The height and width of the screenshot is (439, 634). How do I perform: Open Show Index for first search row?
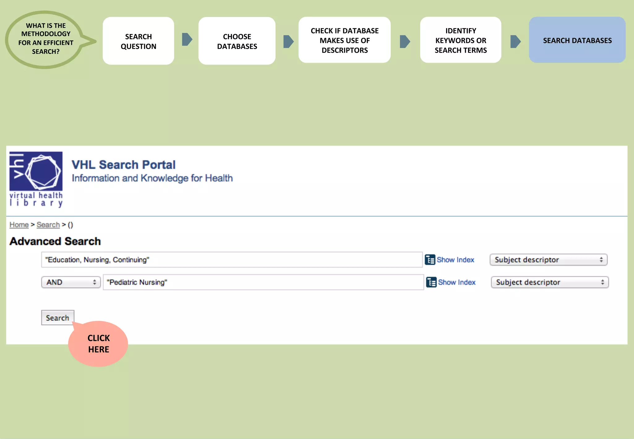click(455, 260)
